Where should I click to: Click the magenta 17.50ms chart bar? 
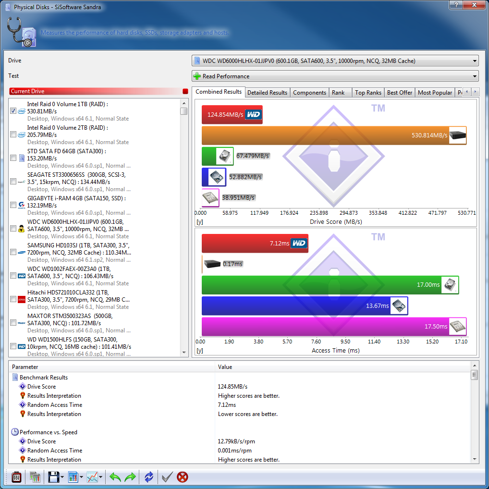click(334, 327)
